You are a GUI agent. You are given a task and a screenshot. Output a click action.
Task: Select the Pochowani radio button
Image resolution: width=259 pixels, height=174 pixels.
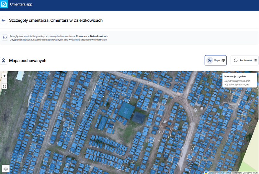click(236, 60)
